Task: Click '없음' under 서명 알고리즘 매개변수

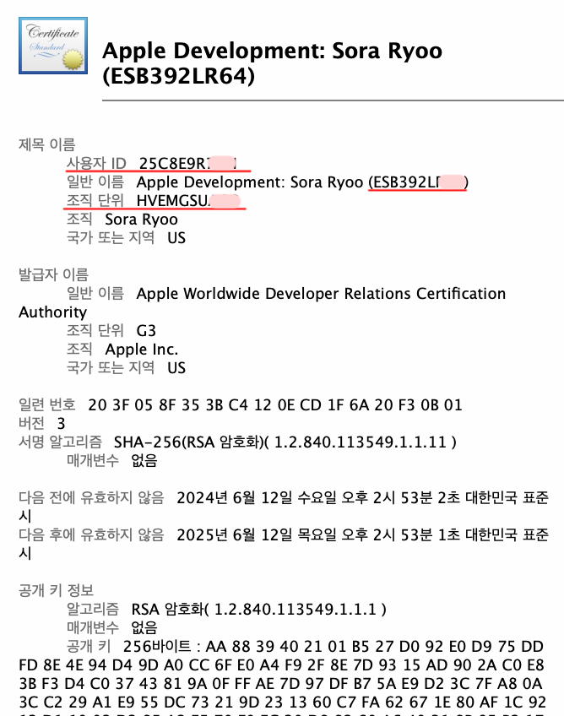Action: point(144,461)
